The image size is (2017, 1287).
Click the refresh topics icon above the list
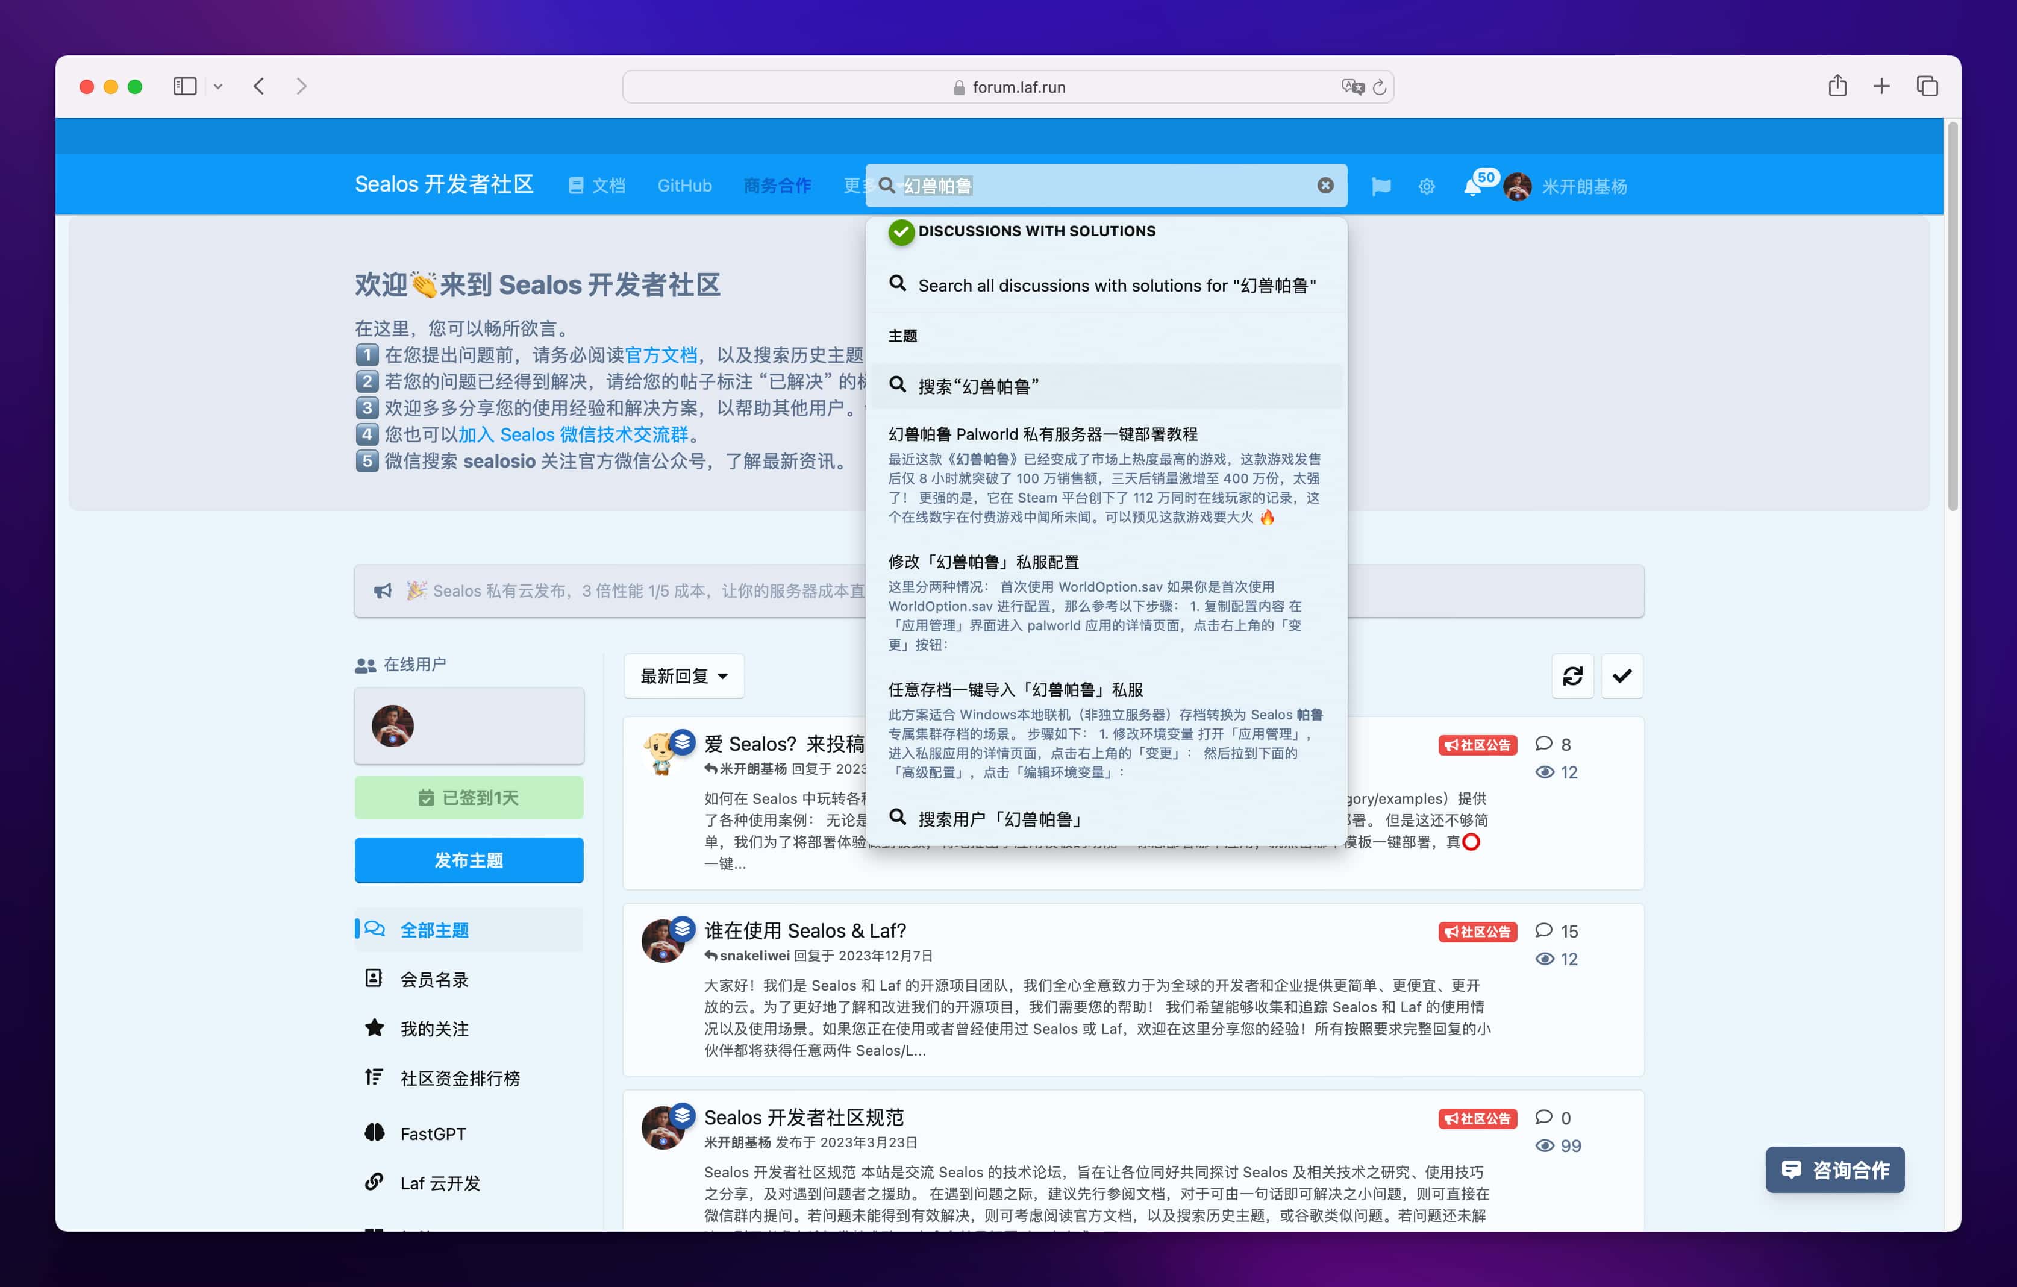pyautogui.click(x=1573, y=675)
